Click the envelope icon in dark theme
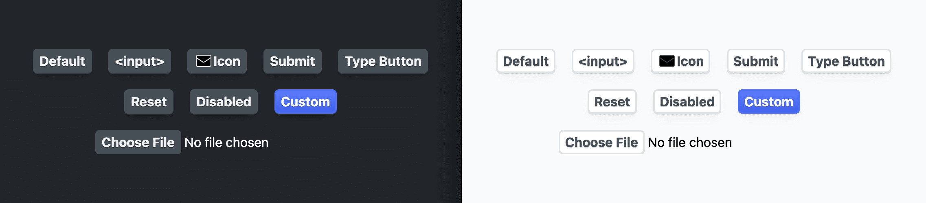 click(x=204, y=61)
